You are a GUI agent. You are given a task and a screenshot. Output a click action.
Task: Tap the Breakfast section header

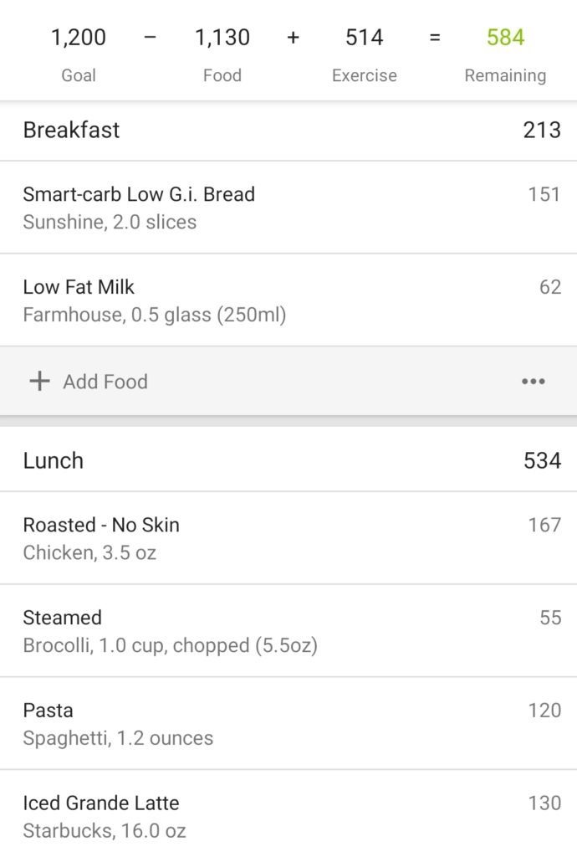click(72, 130)
